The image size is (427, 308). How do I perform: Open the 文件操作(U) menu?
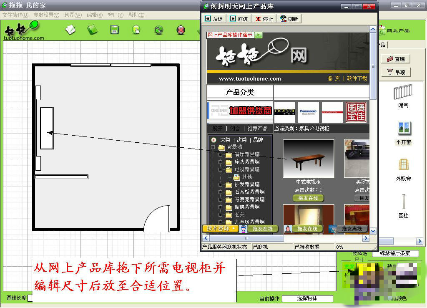point(15,15)
